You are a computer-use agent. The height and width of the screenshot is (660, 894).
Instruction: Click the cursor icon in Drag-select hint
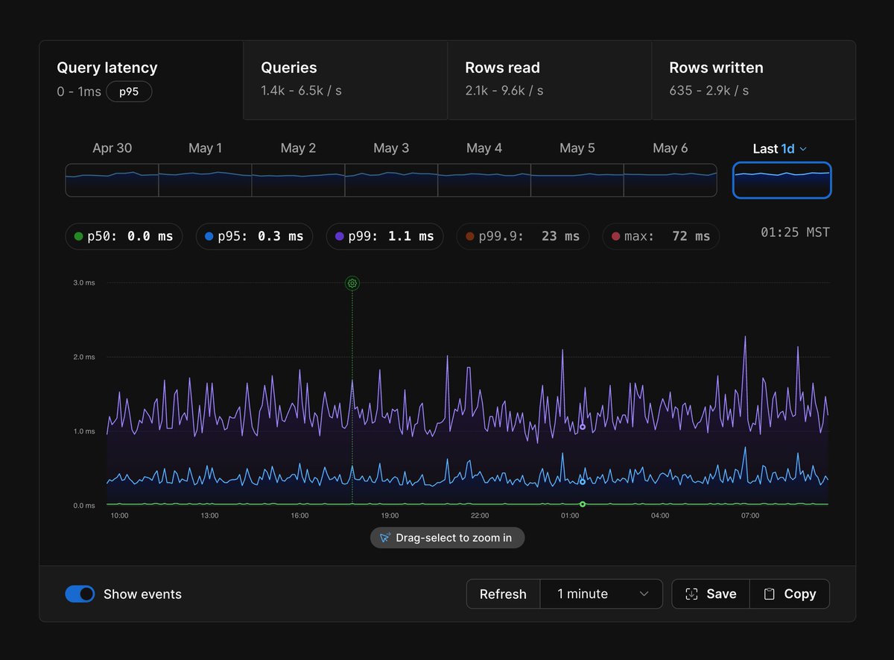click(385, 537)
